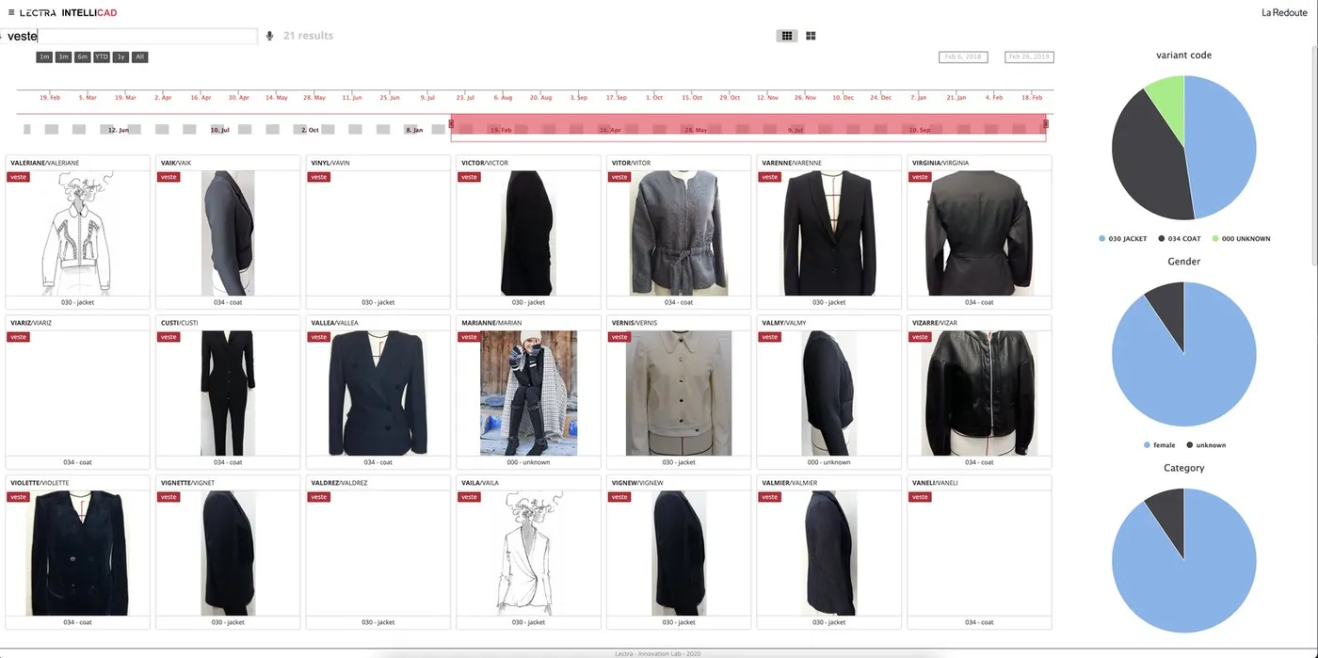Open the MARIANNE/MARIAN product thumbnail
Viewport: 1318px width, 658px height.
[x=528, y=393]
